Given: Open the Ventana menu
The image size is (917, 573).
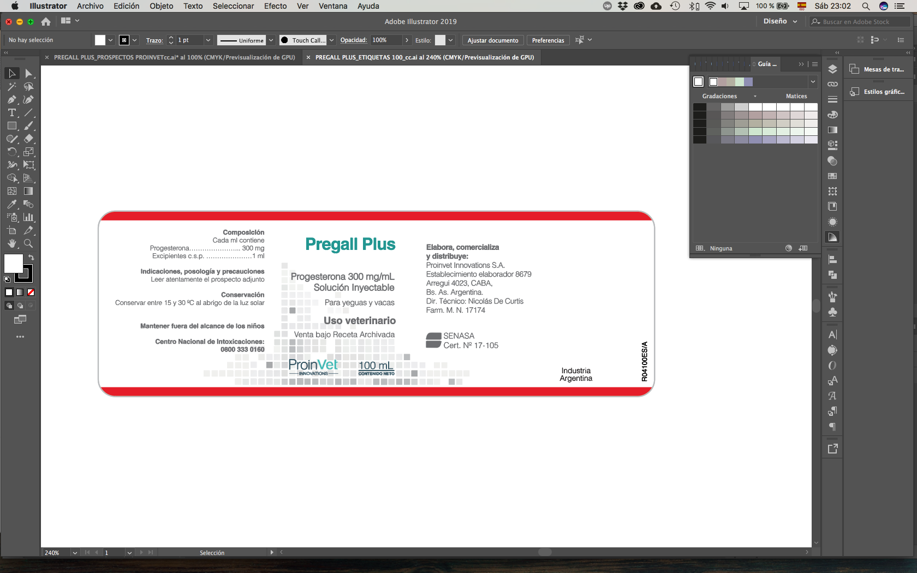Looking at the screenshot, I should (333, 6).
